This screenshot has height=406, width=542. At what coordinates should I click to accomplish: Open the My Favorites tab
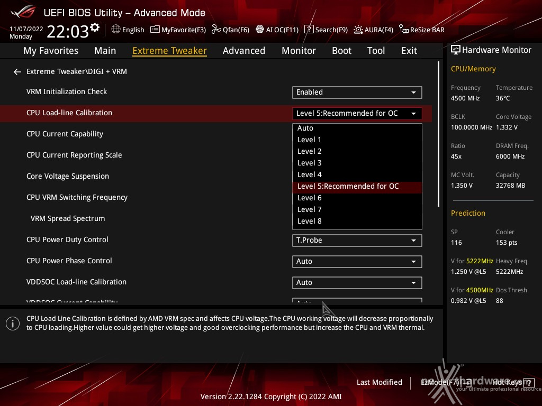[51, 51]
